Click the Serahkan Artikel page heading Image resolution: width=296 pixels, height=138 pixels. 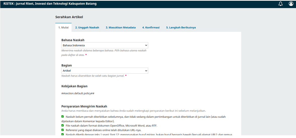[69, 17]
